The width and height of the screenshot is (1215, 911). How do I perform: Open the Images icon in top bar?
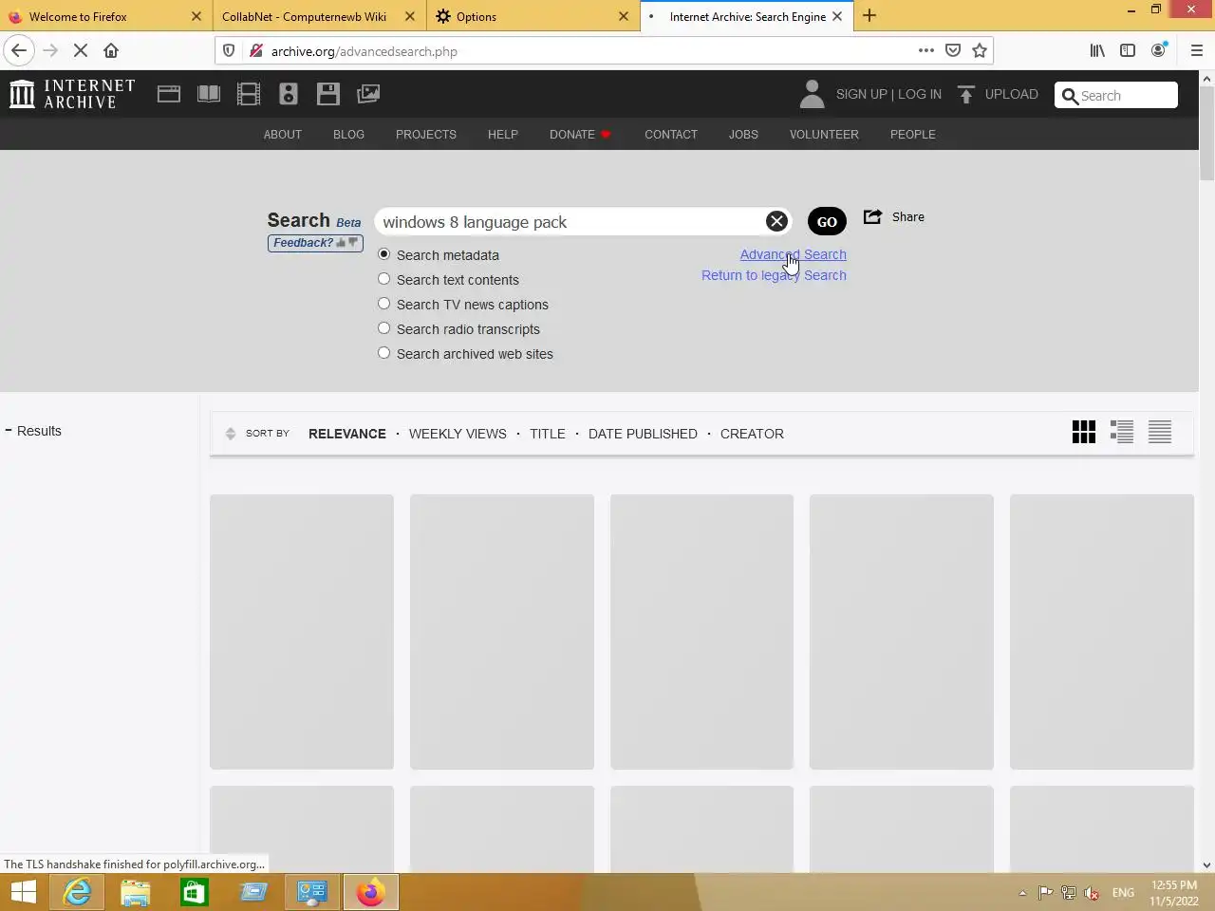coord(368,94)
